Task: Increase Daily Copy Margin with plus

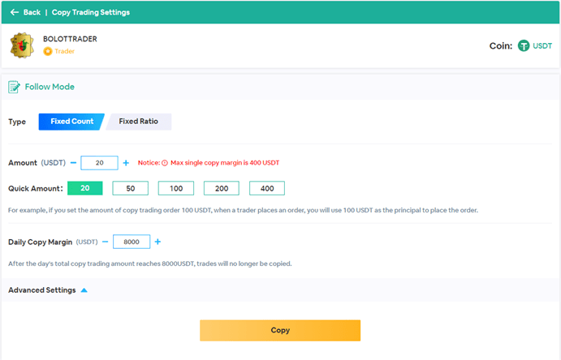Action: [x=158, y=242]
